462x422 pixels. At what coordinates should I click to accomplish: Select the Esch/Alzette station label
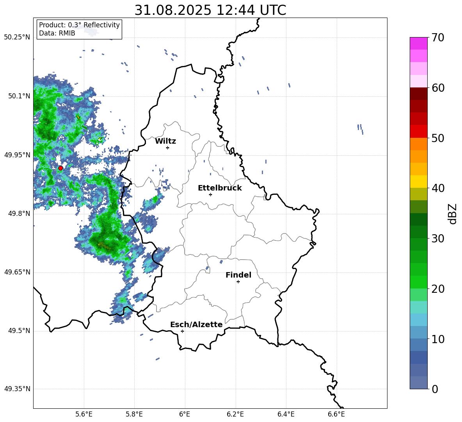pos(196,324)
